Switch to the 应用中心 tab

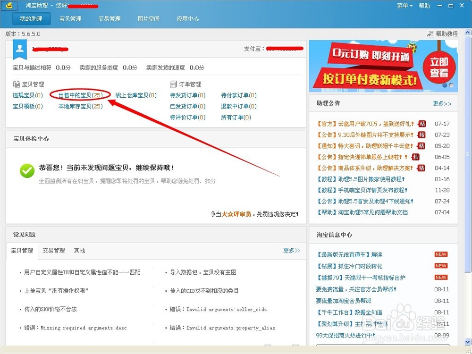tap(188, 18)
